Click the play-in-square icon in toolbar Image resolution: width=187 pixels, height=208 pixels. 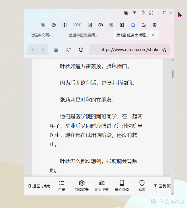[122, 25]
